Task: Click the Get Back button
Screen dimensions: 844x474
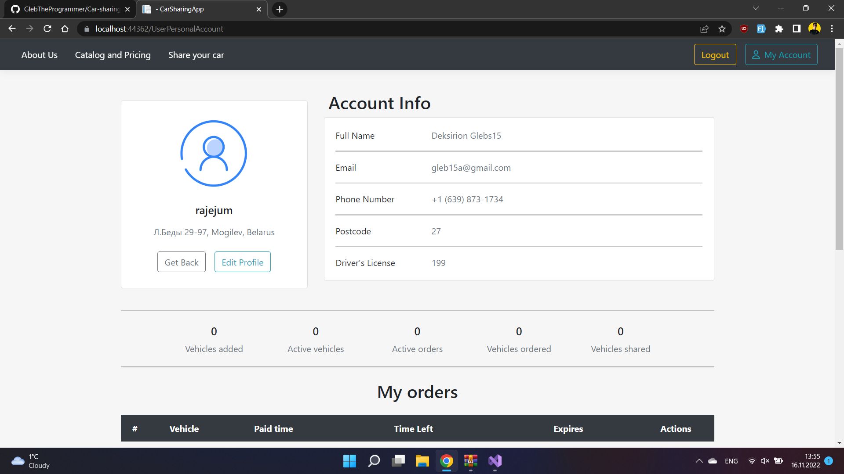Action: pos(182,262)
